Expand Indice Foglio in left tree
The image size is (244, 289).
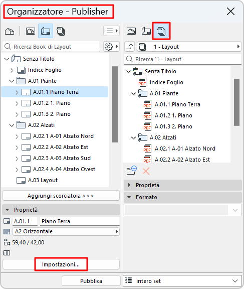coord(12,70)
